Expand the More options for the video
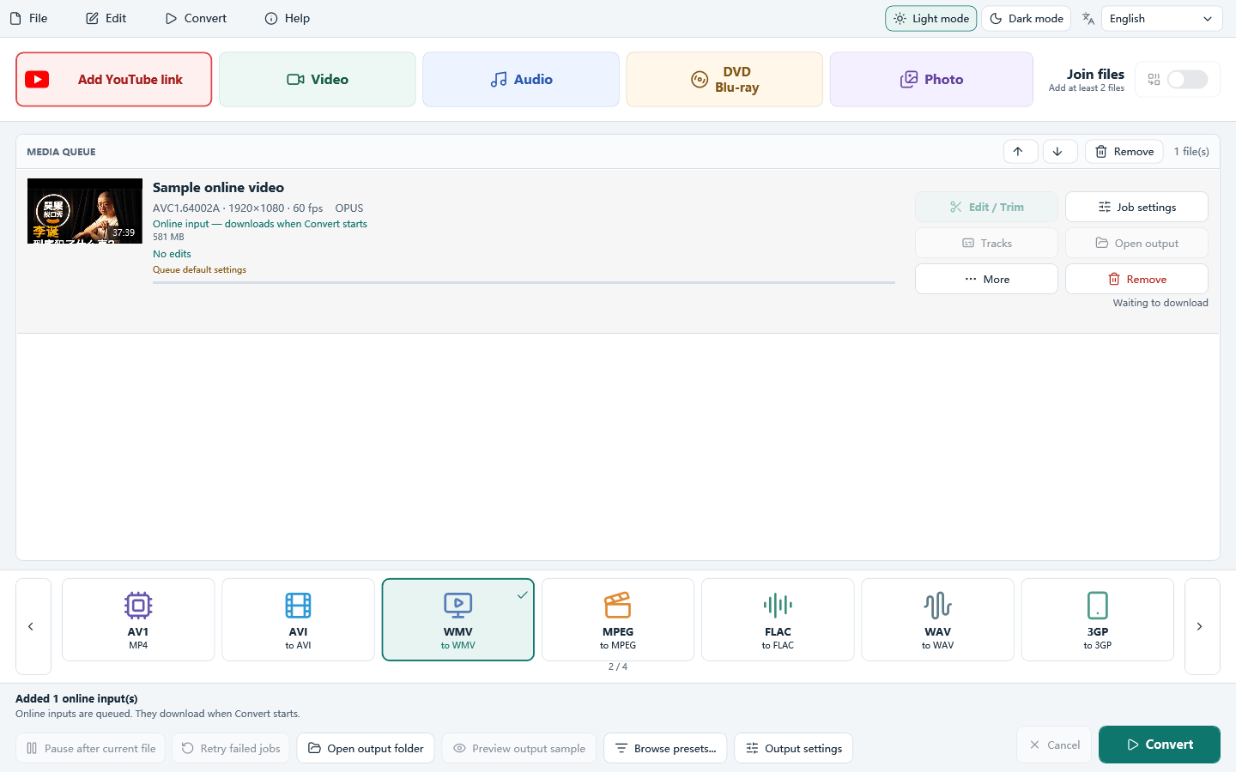 coord(986,279)
